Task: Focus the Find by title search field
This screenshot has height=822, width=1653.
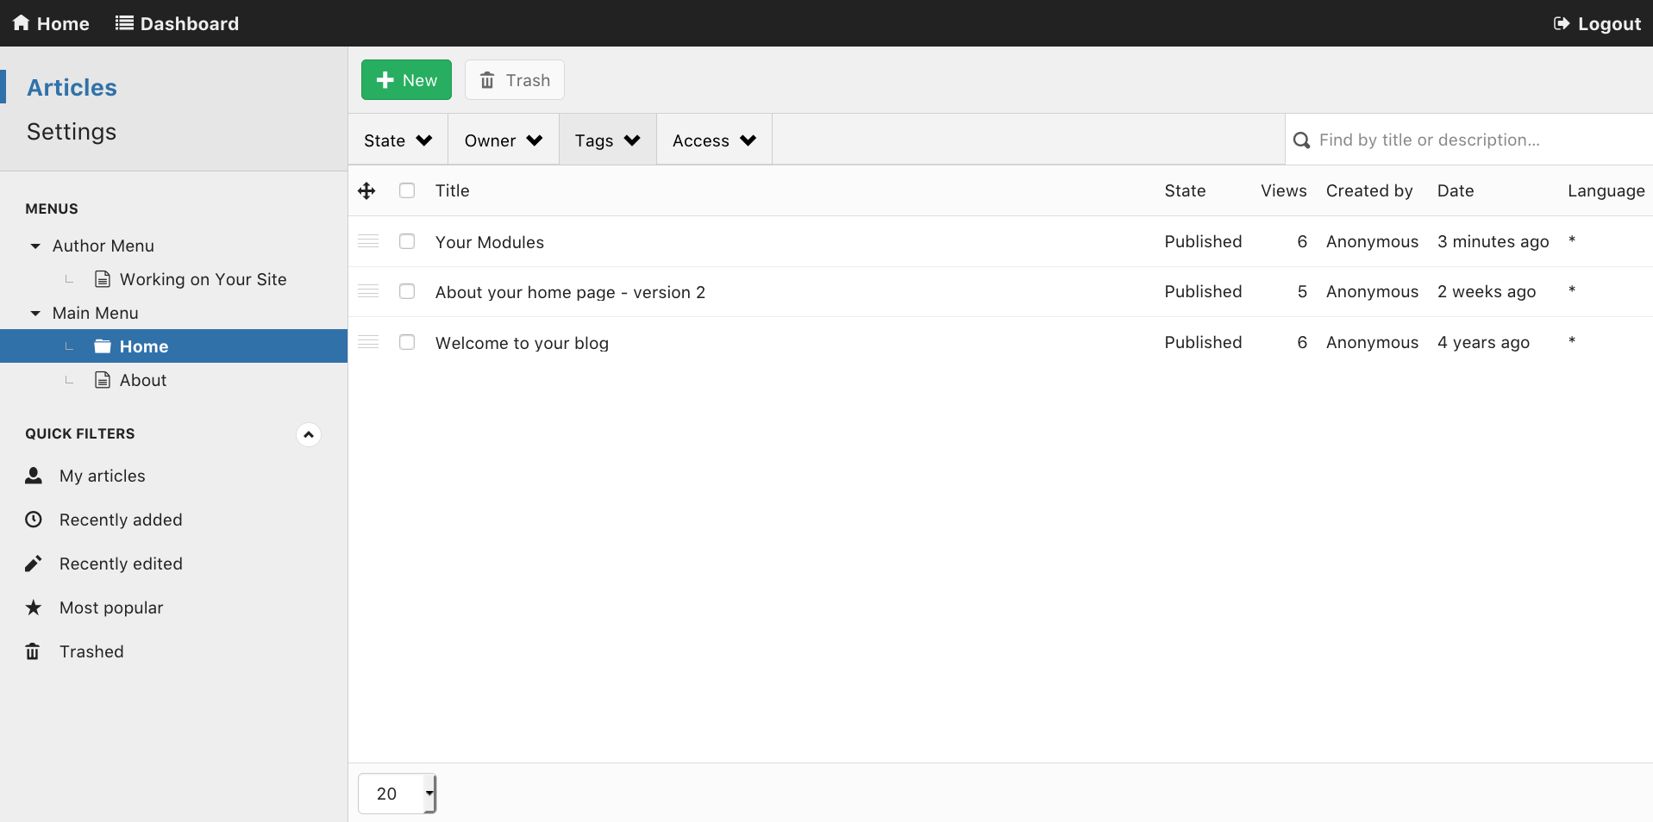Action: [x=1475, y=140]
